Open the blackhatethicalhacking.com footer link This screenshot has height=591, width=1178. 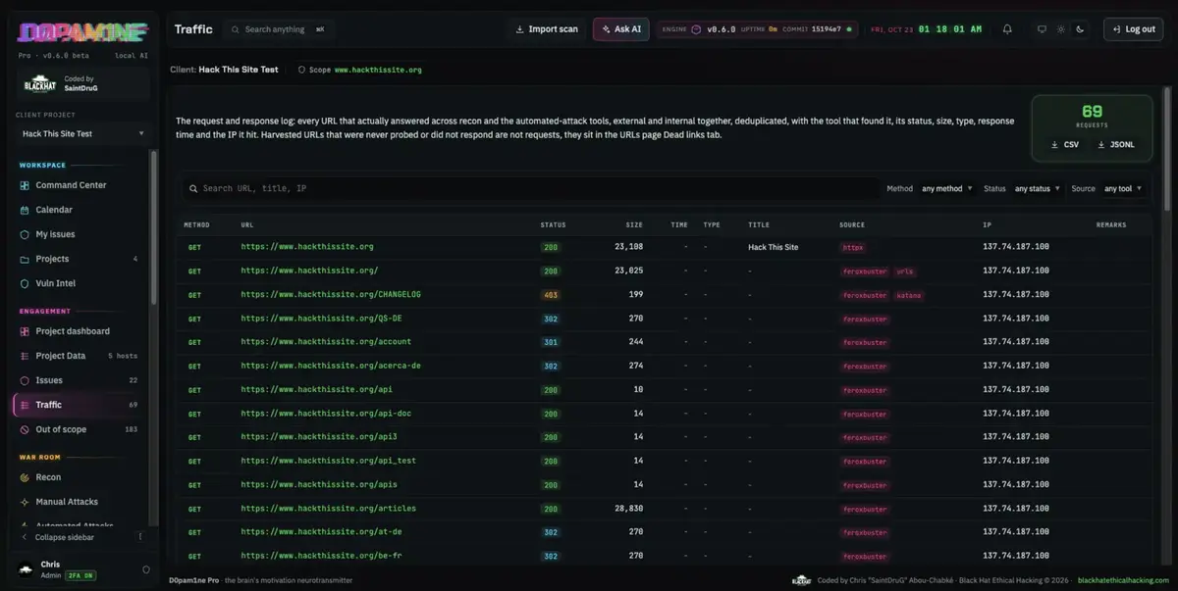tap(1121, 580)
